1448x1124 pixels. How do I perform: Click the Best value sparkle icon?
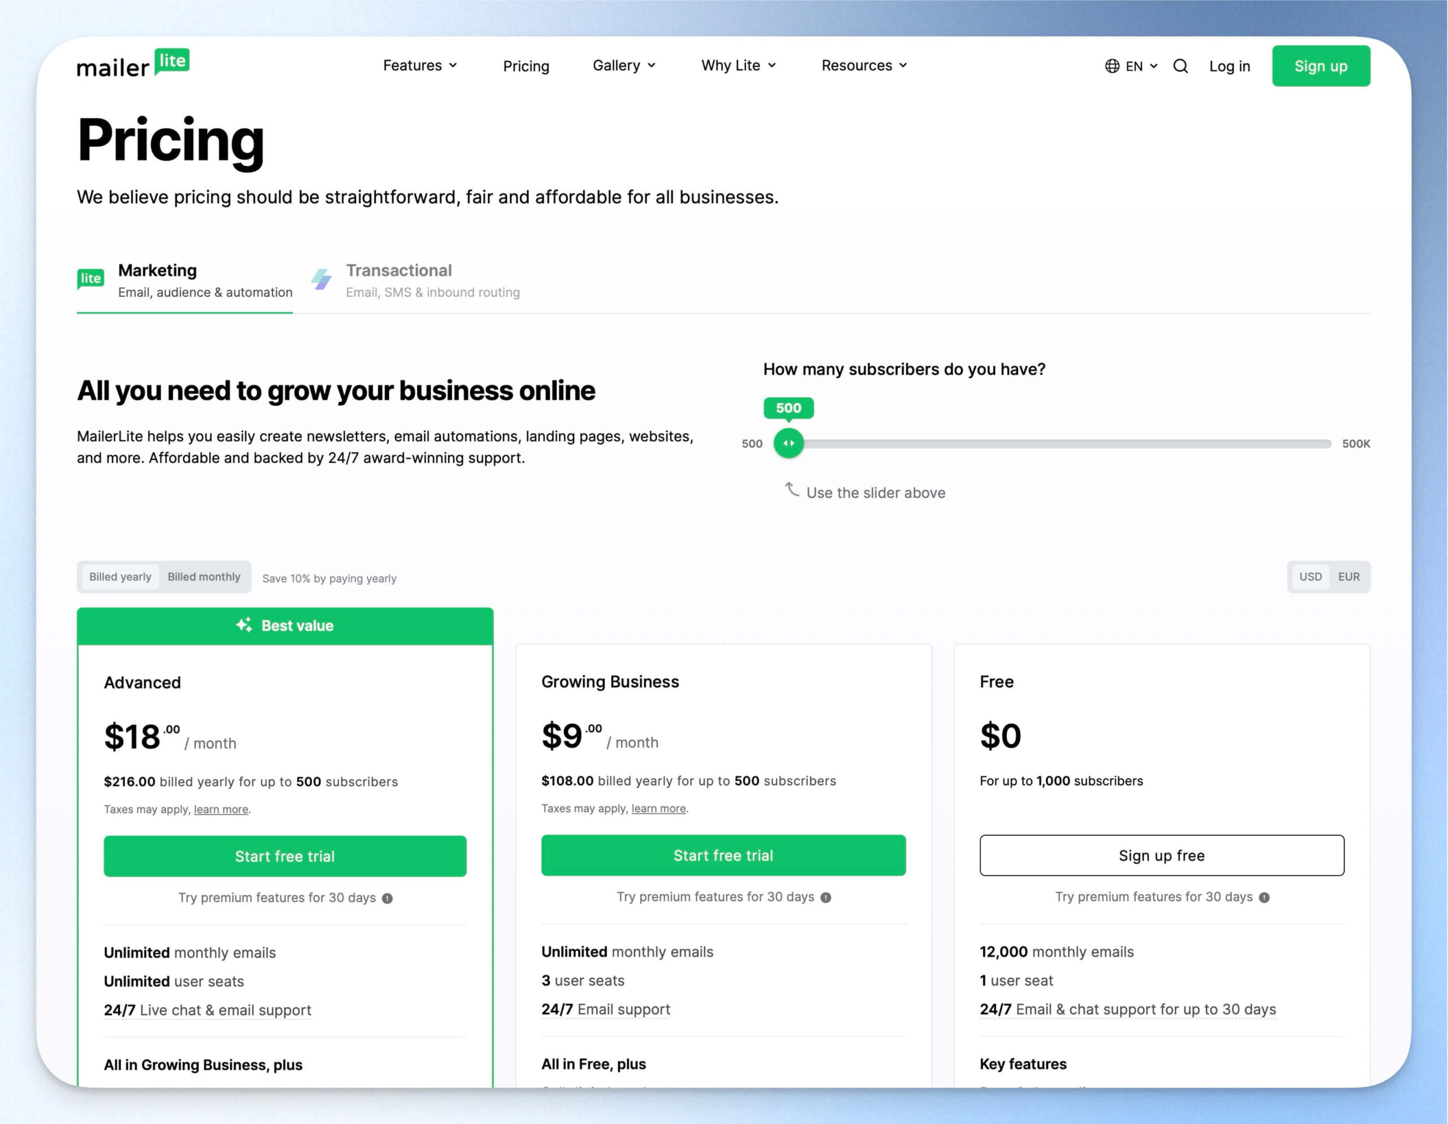(244, 625)
